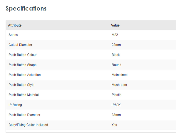Image resolution: width=176 pixels, height=136 pixels.
Task: Click the IP69K rating value
Action: pos(116,105)
